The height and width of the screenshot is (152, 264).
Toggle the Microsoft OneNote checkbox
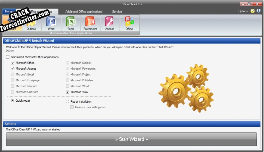[13, 92]
